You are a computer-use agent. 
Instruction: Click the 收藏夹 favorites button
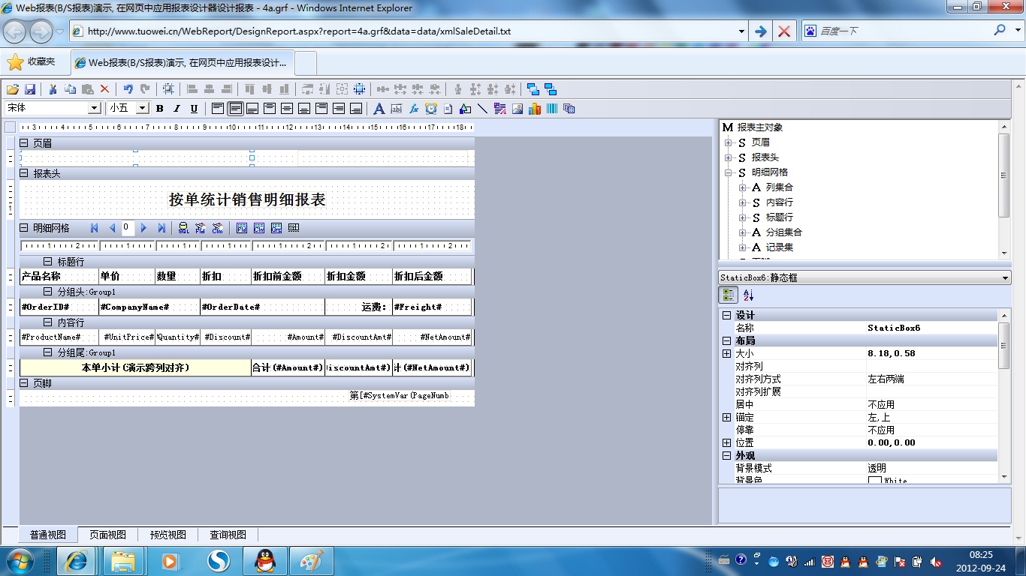[x=32, y=62]
